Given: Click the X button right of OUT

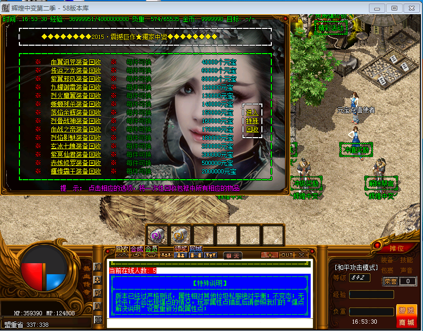Looking at the screenshot, I should 302,255.
